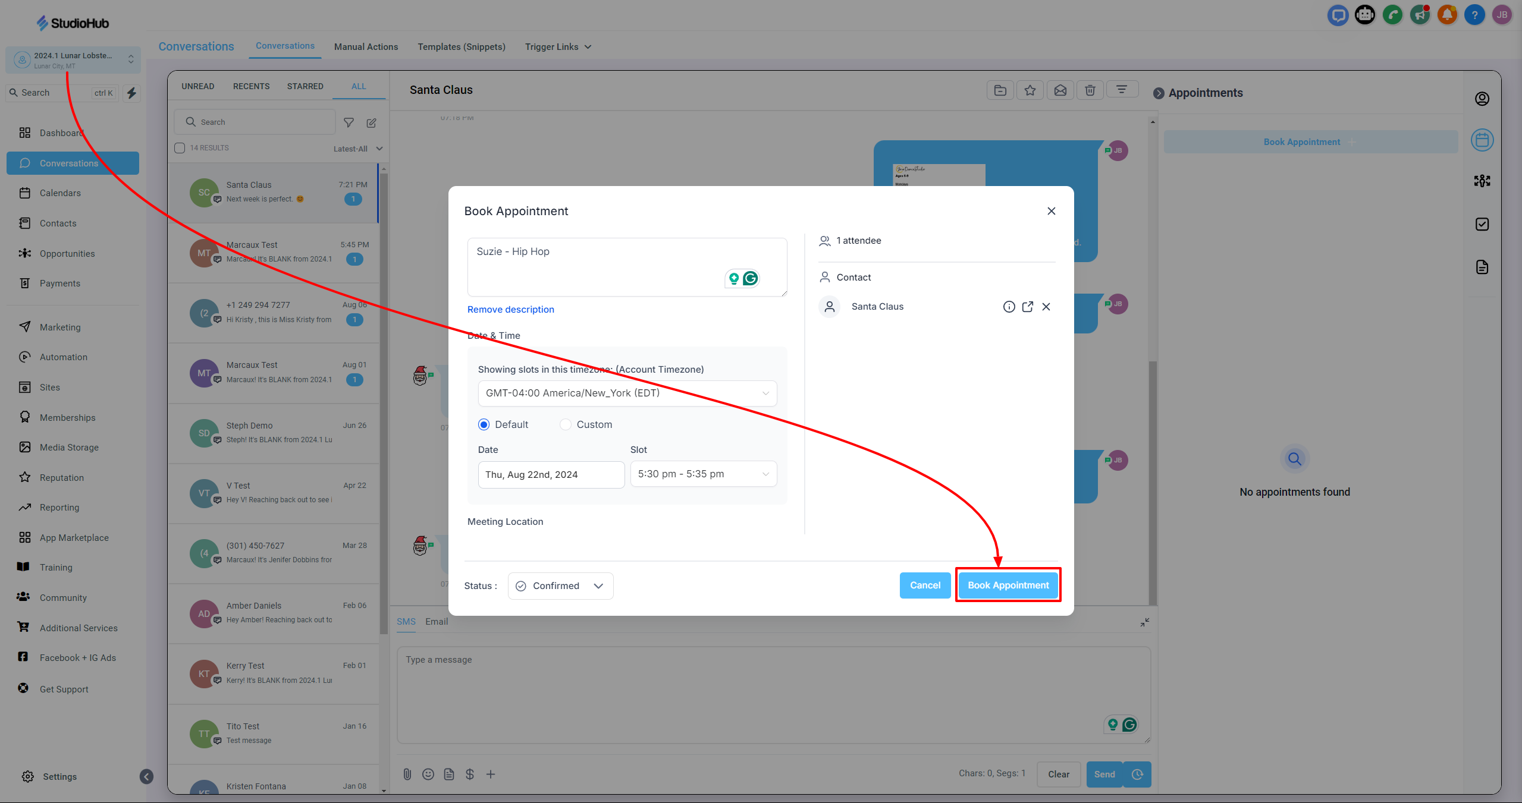The width and height of the screenshot is (1522, 803).
Task: Click the contact info icon beside Santa Claus
Action: 1009,307
